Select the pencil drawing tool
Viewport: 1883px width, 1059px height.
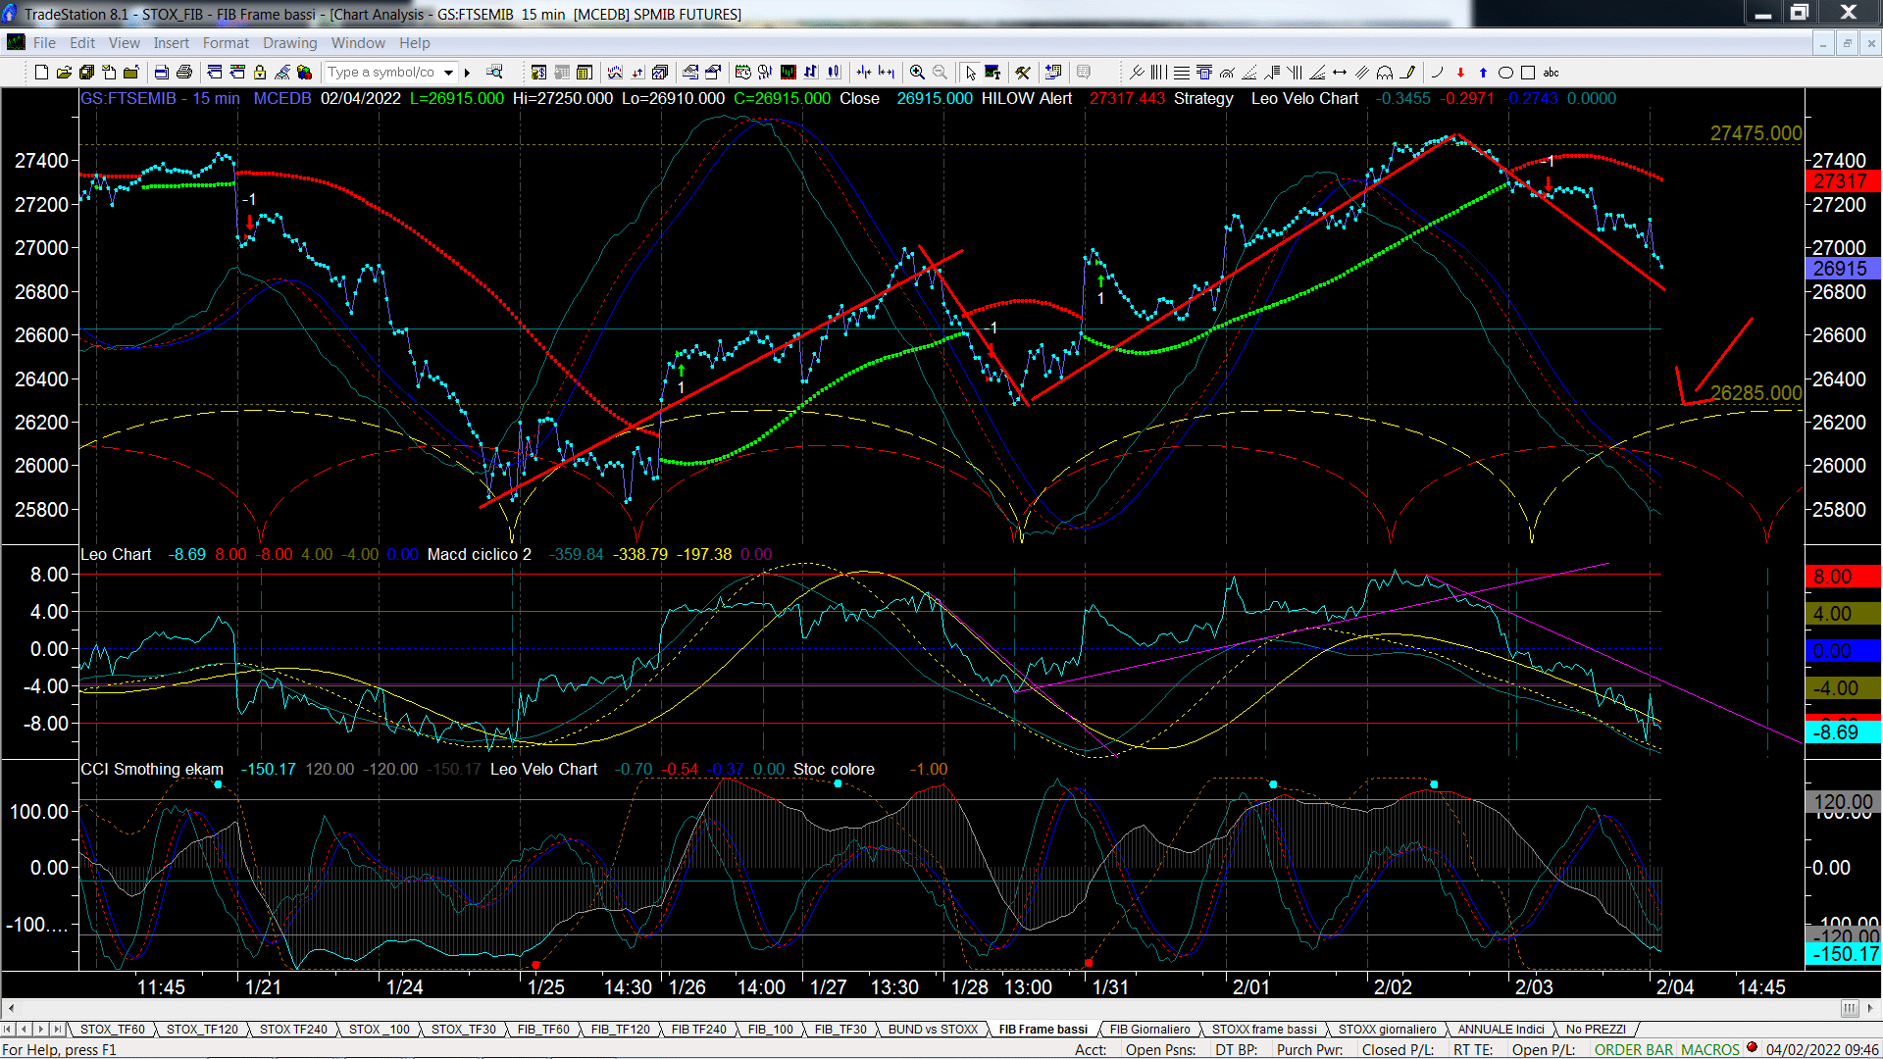[1408, 73]
